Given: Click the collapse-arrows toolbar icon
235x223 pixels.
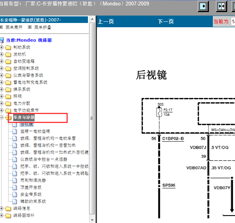Looking at the screenshot, I should coord(221,6).
